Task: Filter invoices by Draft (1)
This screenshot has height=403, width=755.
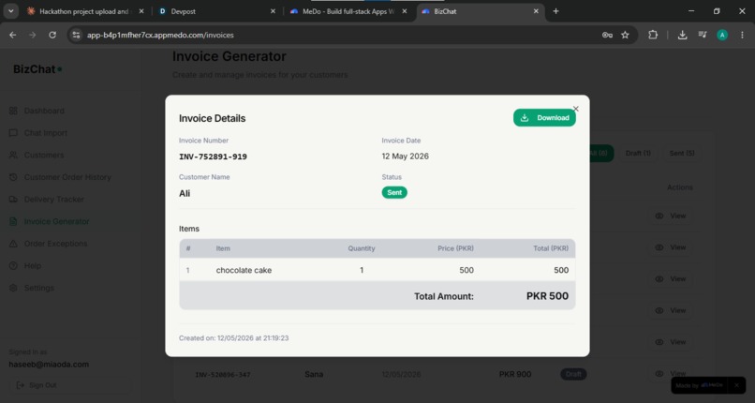Action: coord(638,153)
